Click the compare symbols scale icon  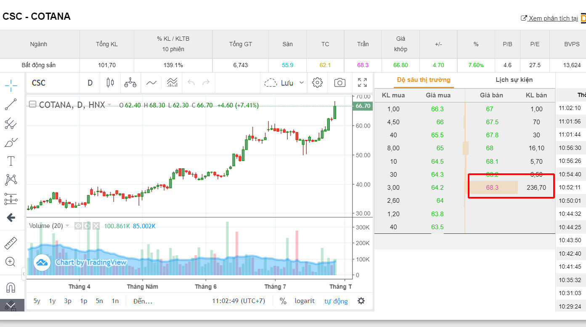(130, 83)
